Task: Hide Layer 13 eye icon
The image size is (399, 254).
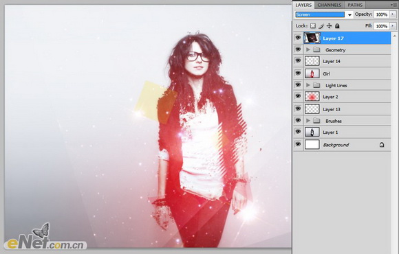Action: (x=298, y=108)
